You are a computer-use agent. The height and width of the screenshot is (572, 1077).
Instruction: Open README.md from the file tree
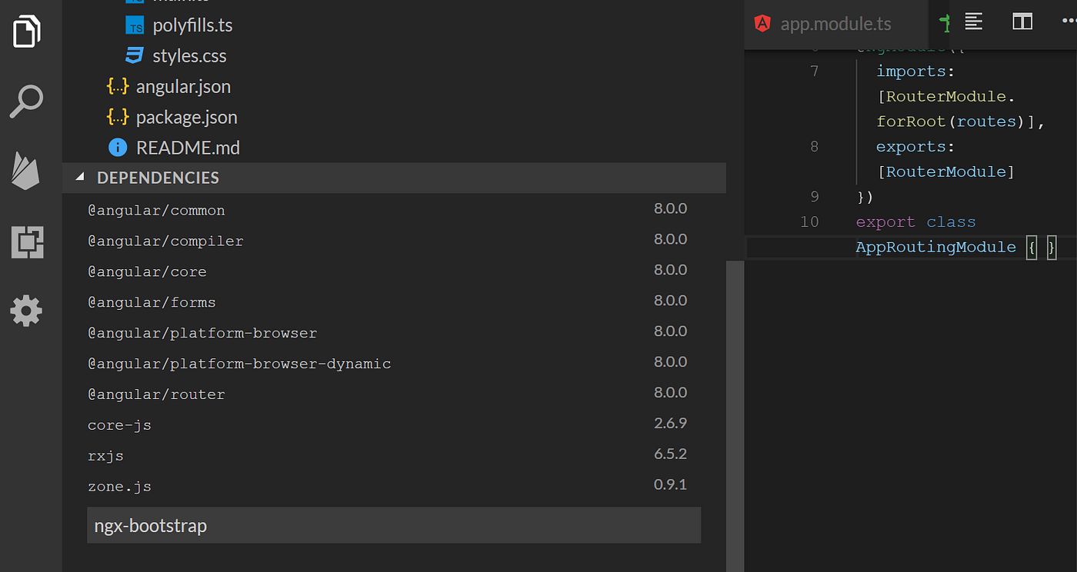(x=188, y=147)
